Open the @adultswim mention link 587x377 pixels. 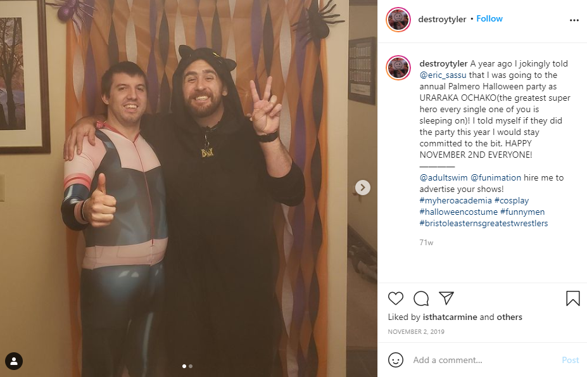[x=444, y=177]
